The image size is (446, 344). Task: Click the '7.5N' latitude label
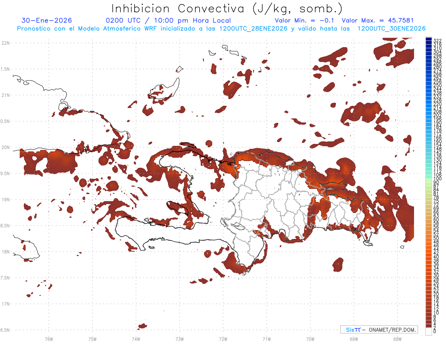click(x=6, y=278)
